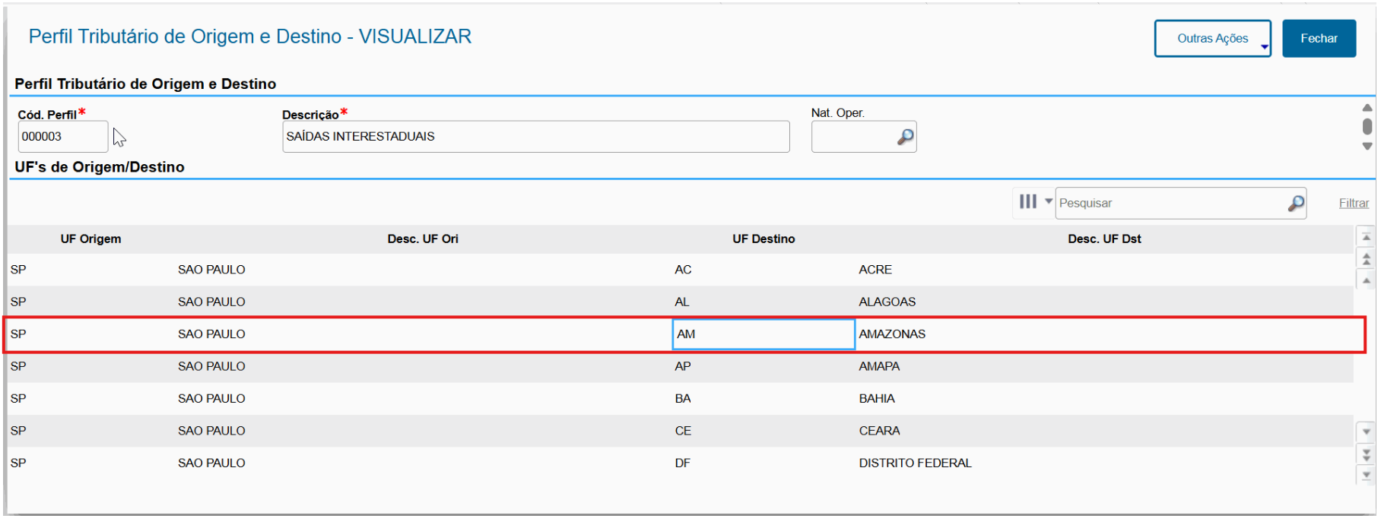This screenshot has height=528, width=1381.
Task: Move down one grid row arrow
Action: coord(1366,432)
